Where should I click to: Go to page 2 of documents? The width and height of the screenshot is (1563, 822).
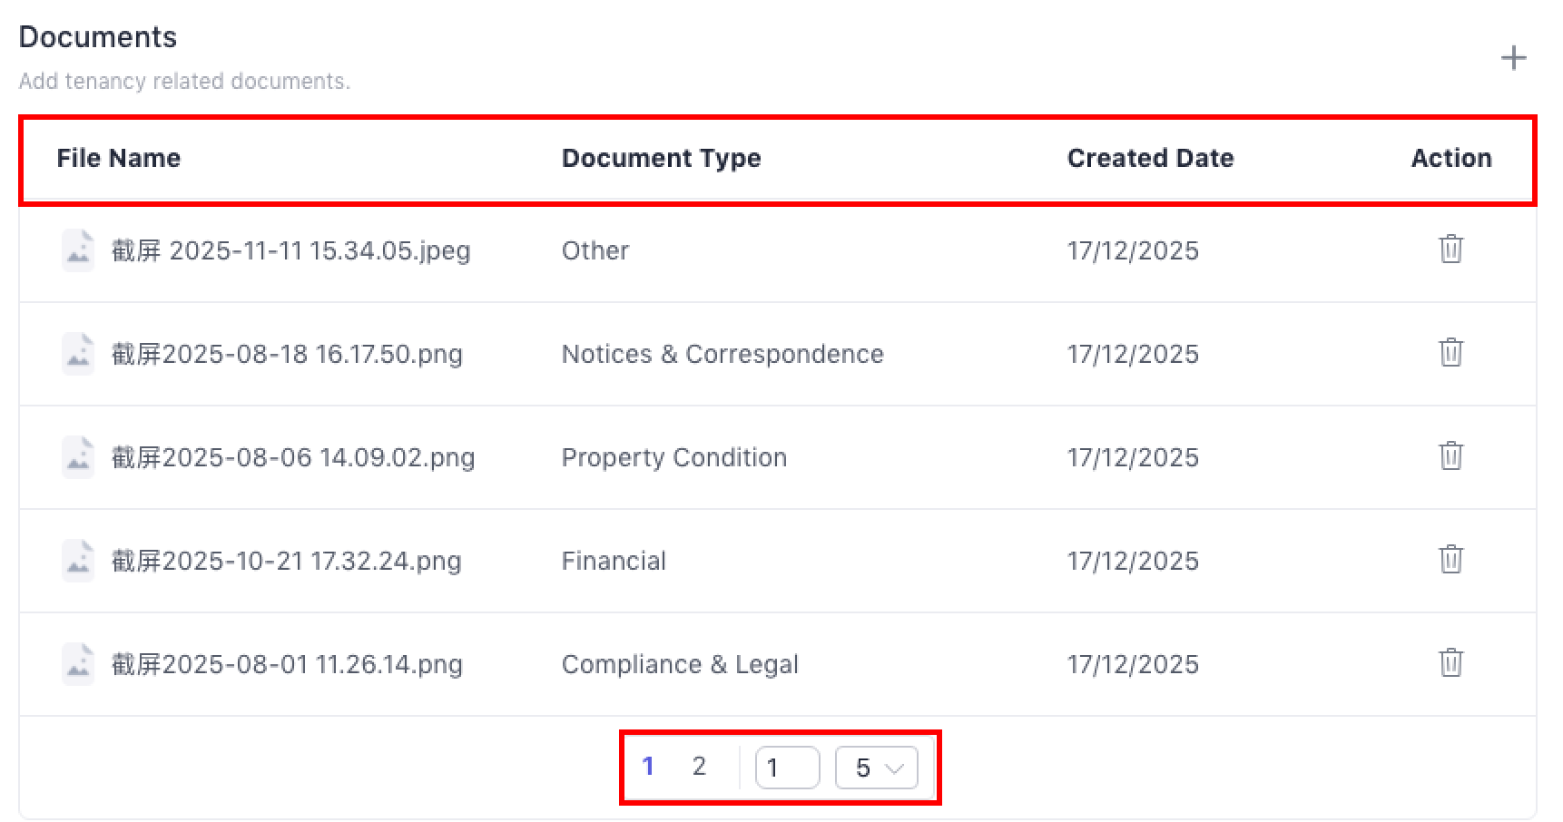[x=699, y=767]
